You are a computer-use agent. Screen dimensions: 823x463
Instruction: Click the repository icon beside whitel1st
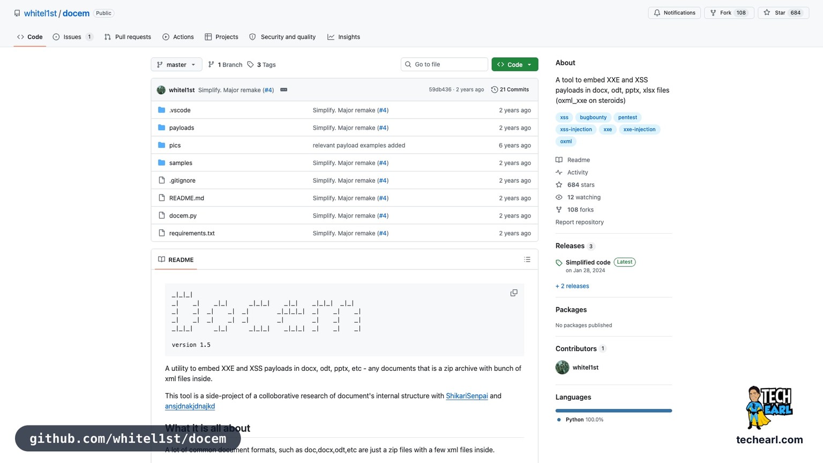tap(17, 13)
